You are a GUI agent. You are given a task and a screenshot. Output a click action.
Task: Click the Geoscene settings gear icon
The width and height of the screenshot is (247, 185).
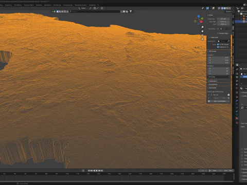(228, 95)
